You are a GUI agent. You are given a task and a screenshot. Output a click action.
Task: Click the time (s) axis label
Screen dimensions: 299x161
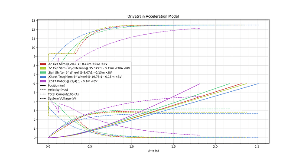pyautogui.click(x=153, y=151)
